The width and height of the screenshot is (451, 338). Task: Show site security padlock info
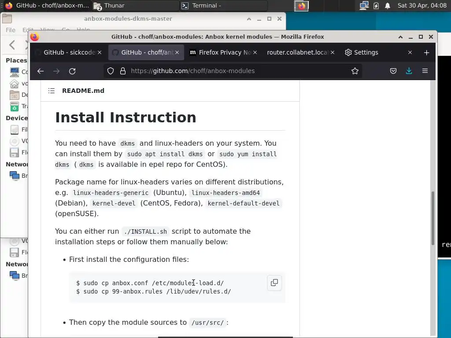coord(123,71)
